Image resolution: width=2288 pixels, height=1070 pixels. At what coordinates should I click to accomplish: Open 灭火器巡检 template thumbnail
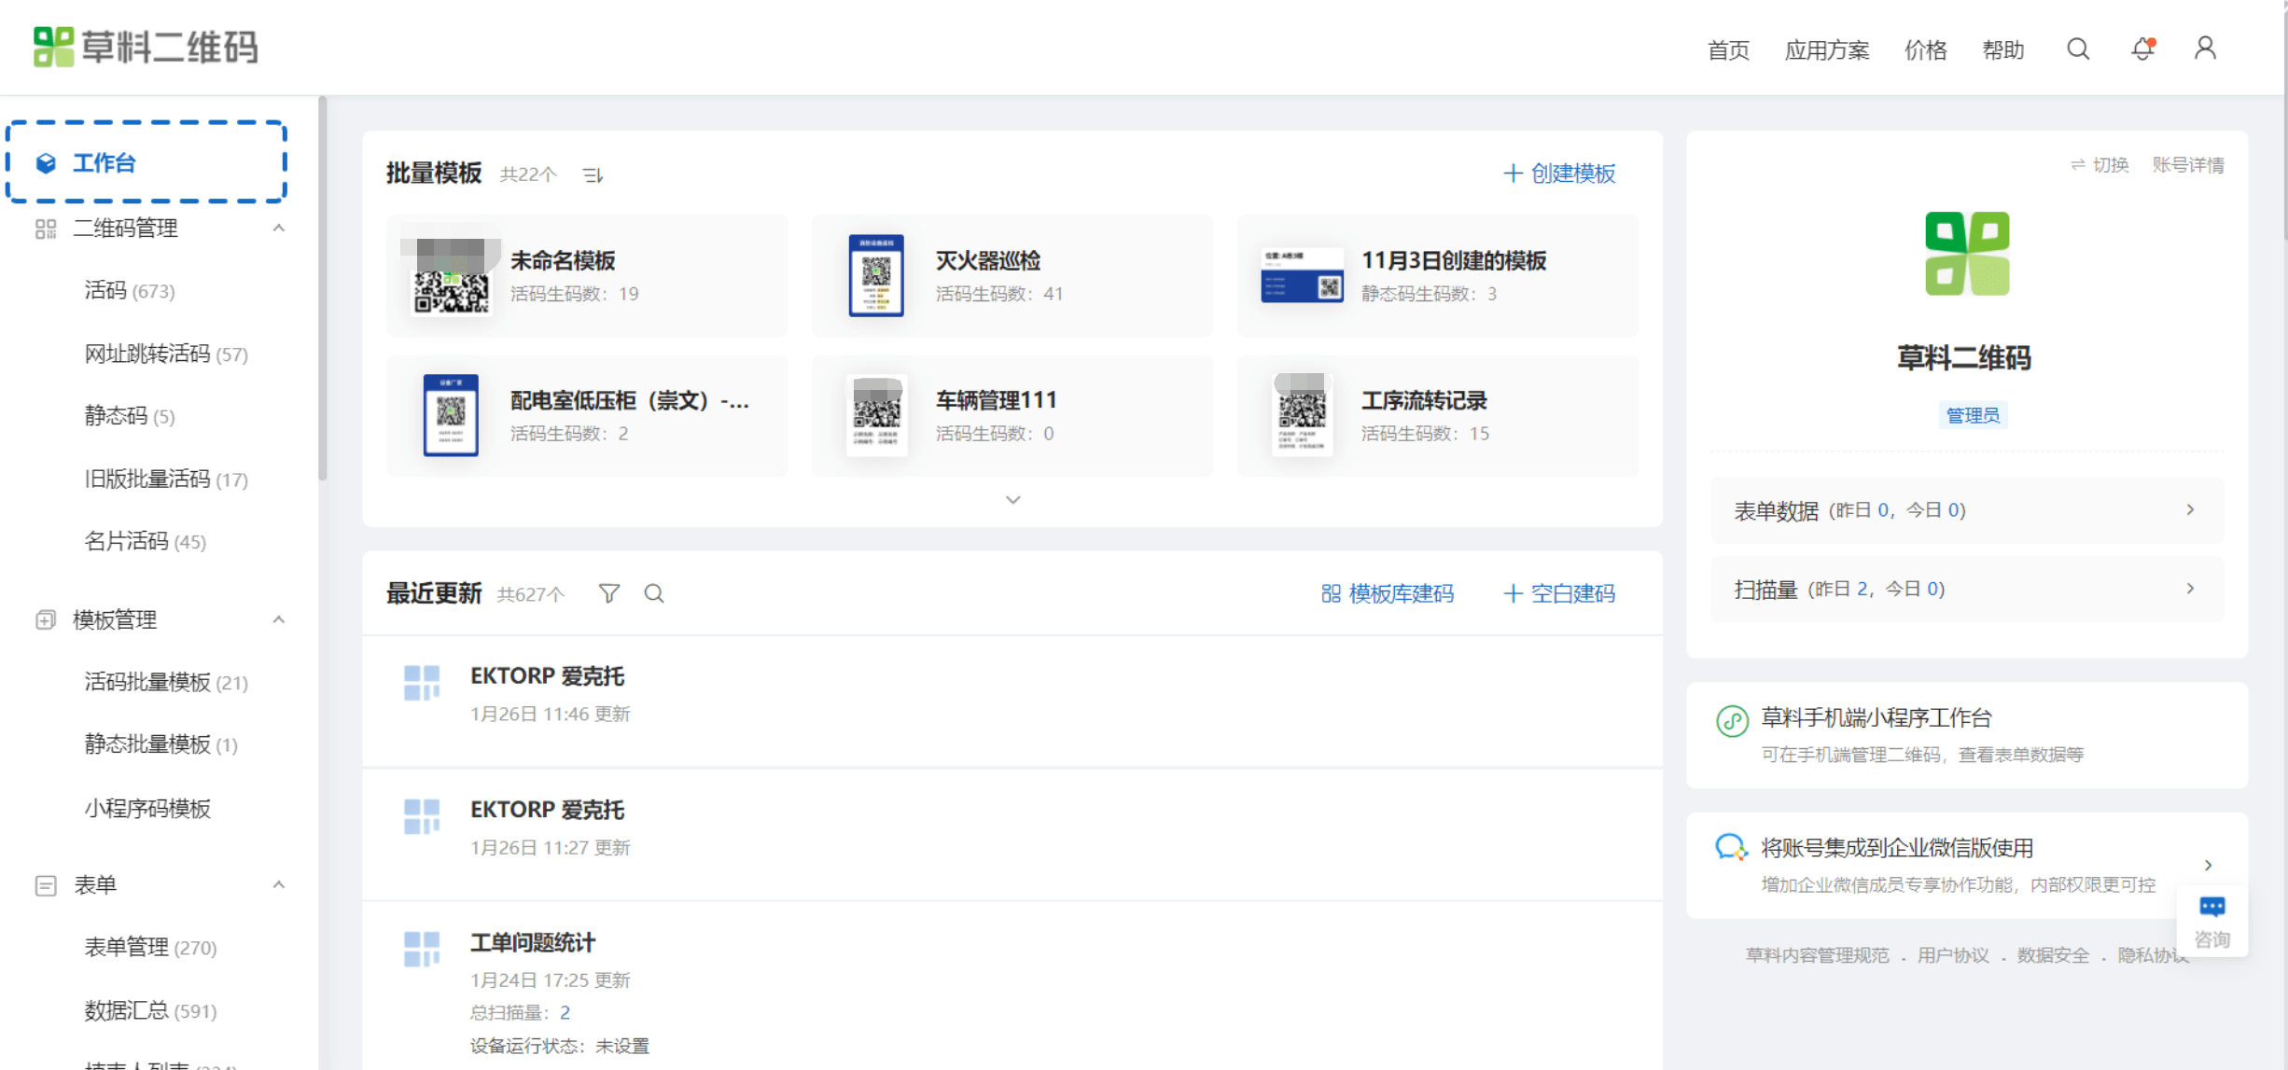(876, 276)
